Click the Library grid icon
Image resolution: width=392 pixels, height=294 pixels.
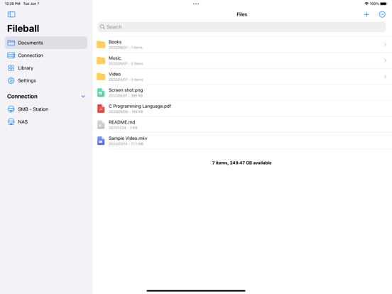click(11, 68)
